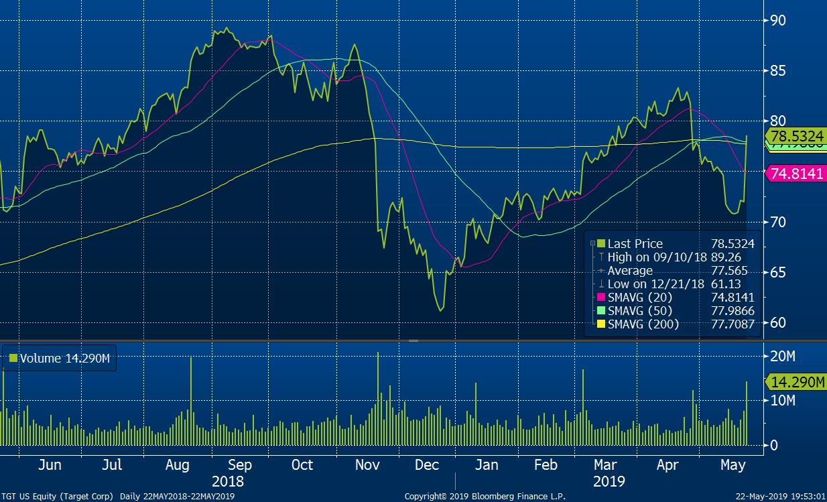
Task: Click the value 77.7087 in legend
Action: pyautogui.click(x=733, y=324)
